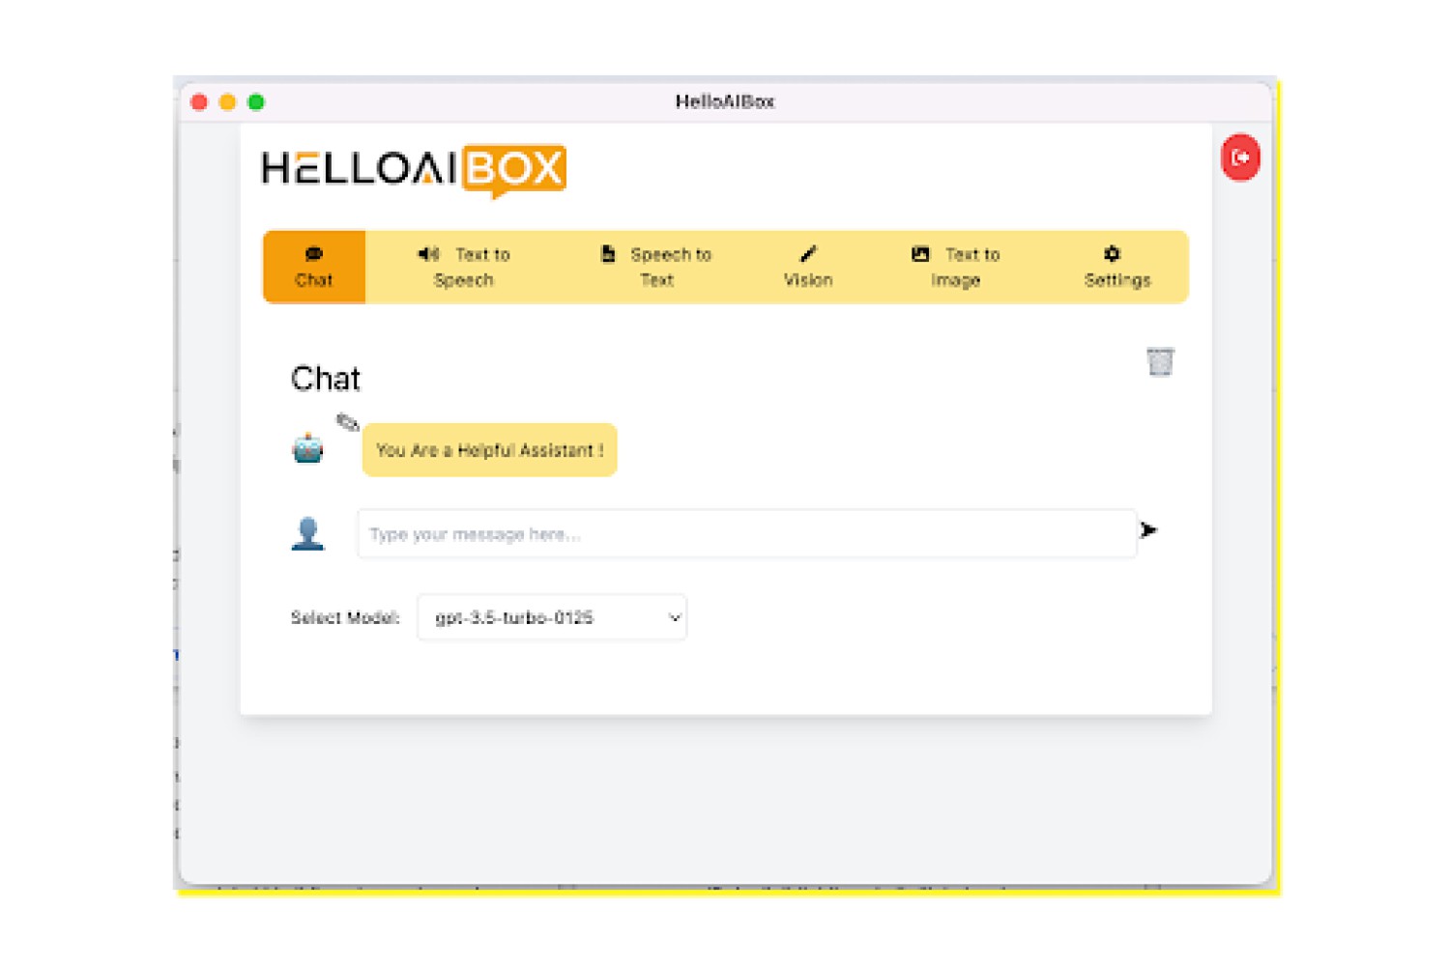Image resolution: width=1450 pixels, height=966 pixels.
Task: Minimize the HelloAIBox window
Action: 228,102
